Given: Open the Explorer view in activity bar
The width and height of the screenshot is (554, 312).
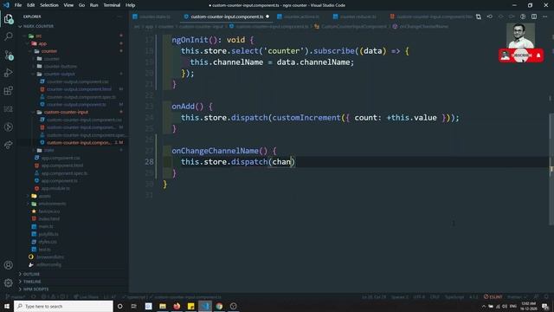Looking at the screenshot, I should (x=9, y=19).
